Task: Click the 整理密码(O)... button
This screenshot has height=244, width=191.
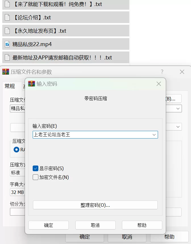Action: pos(95,205)
